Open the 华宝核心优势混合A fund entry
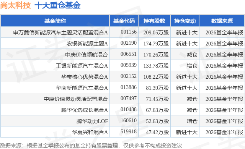Screen dimensions: 245x149 (85, 77)
